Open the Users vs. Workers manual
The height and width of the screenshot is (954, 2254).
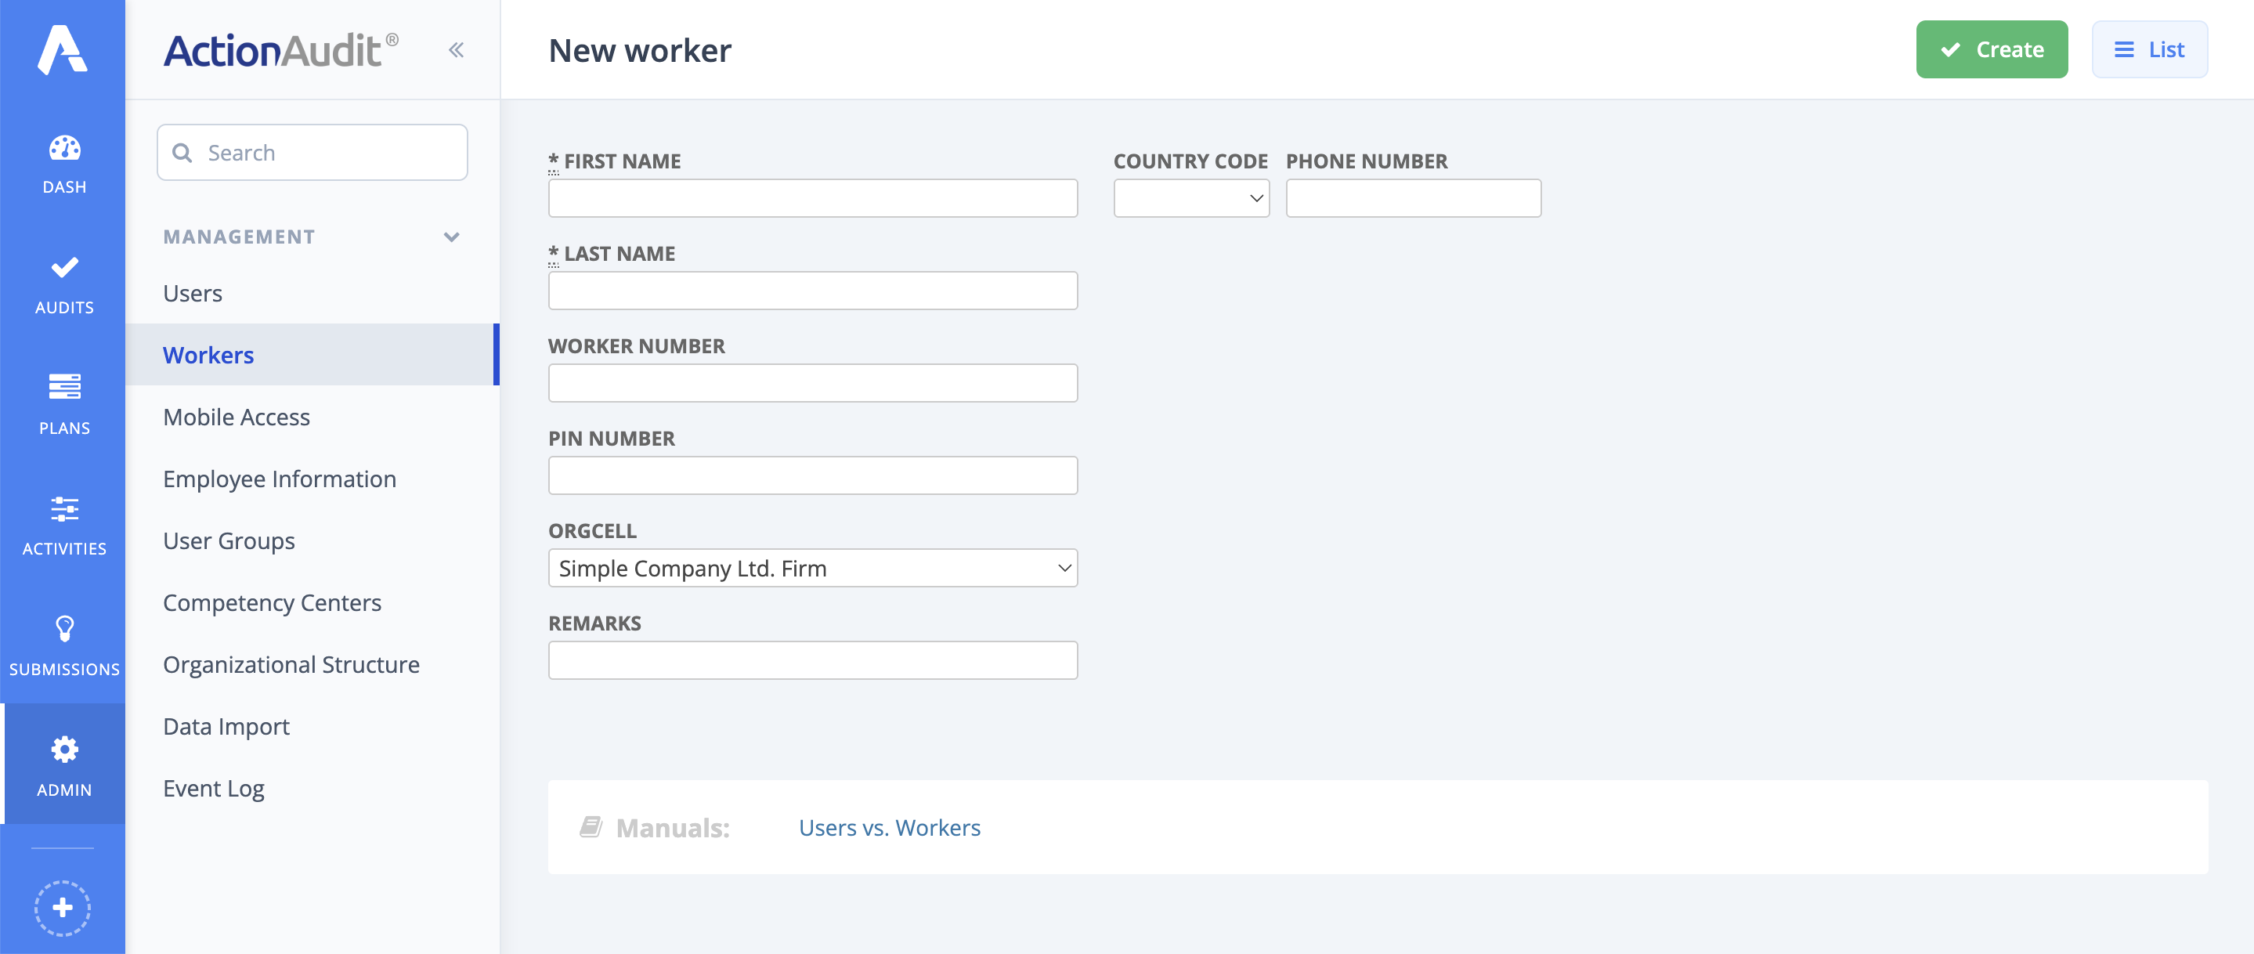(x=889, y=827)
